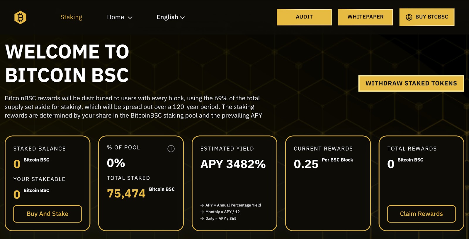Click the coin icon on Buy BTCBSC button
469x239 pixels.
(x=409, y=17)
